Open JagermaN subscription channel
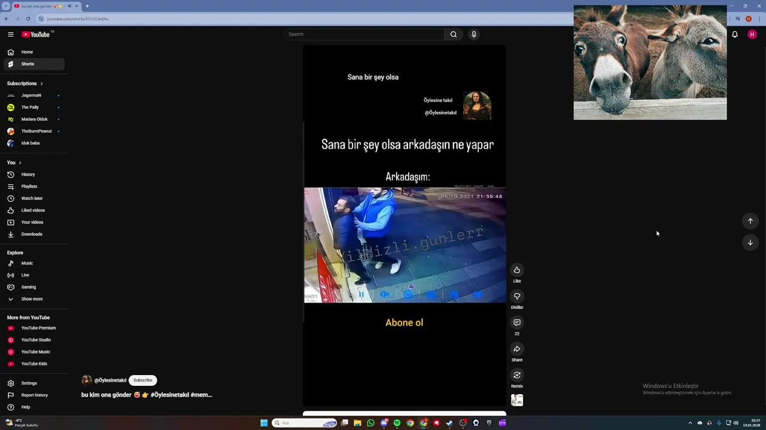 coord(34,96)
